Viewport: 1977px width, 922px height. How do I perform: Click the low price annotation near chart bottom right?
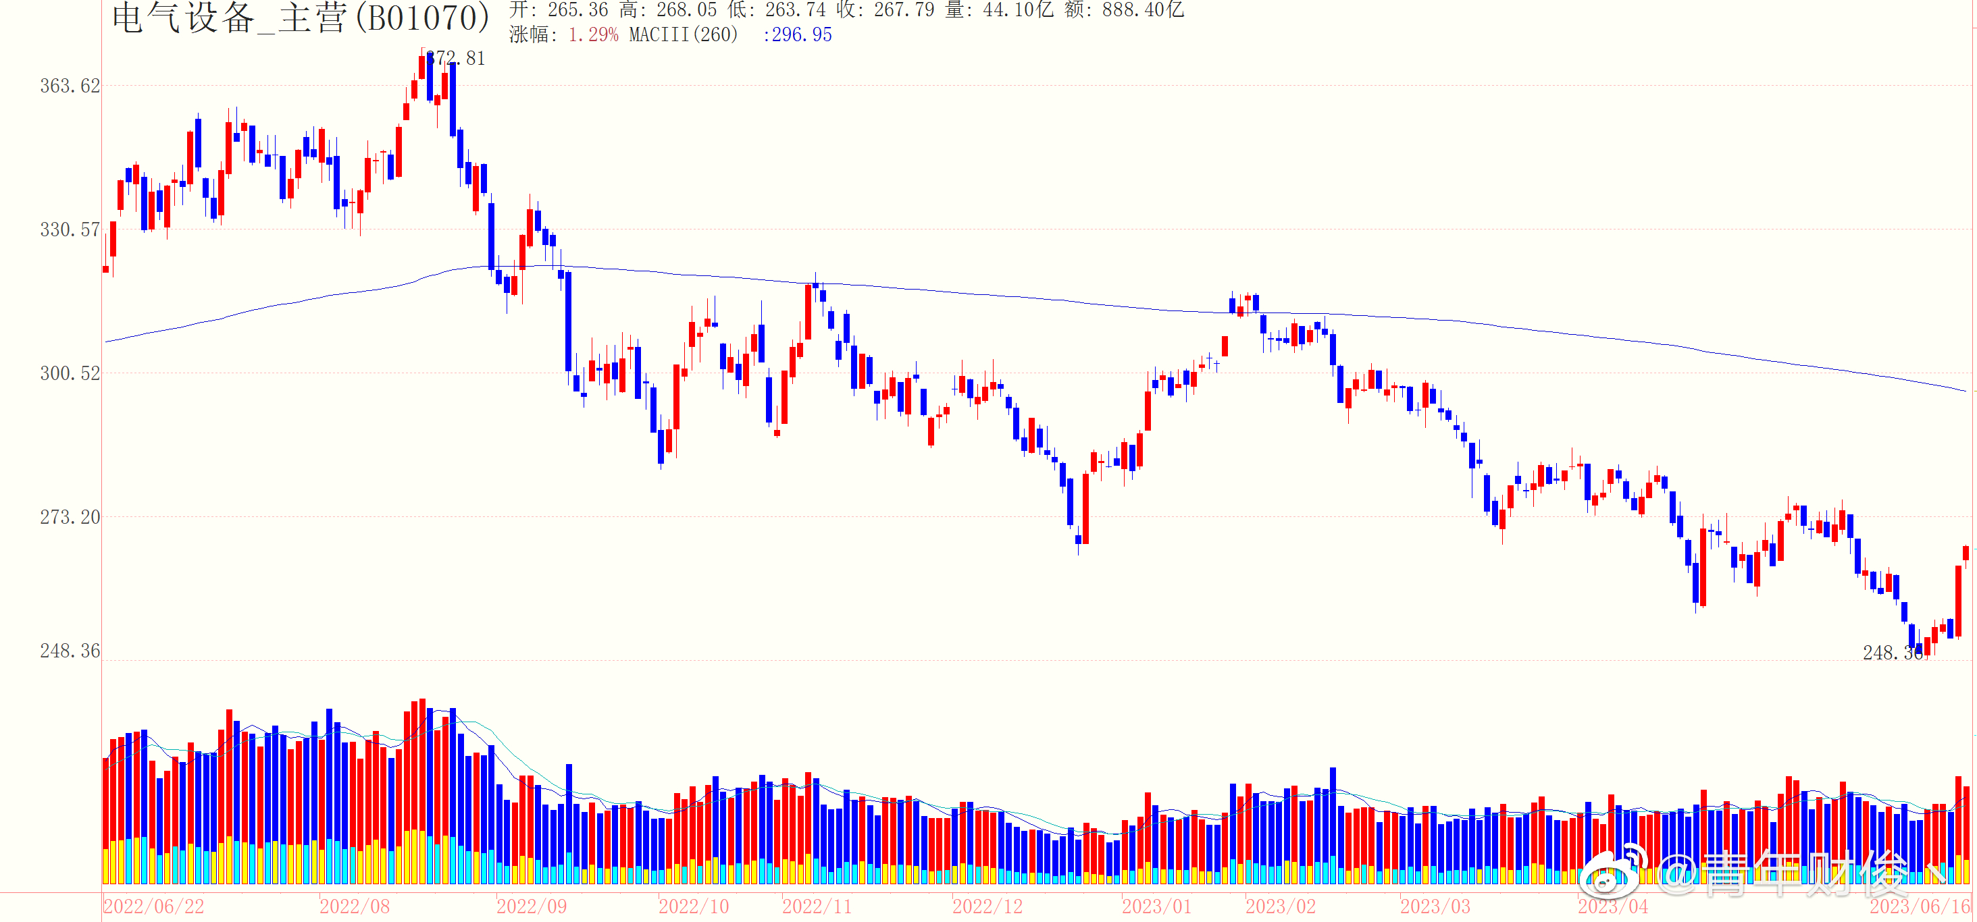tap(1893, 653)
